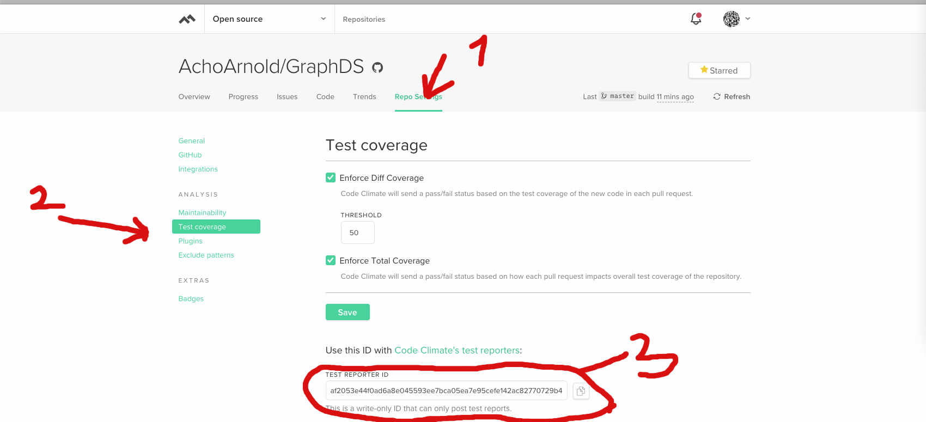The image size is (926, 422).
Task: Click the master branch label
Action: click(618, 96)
